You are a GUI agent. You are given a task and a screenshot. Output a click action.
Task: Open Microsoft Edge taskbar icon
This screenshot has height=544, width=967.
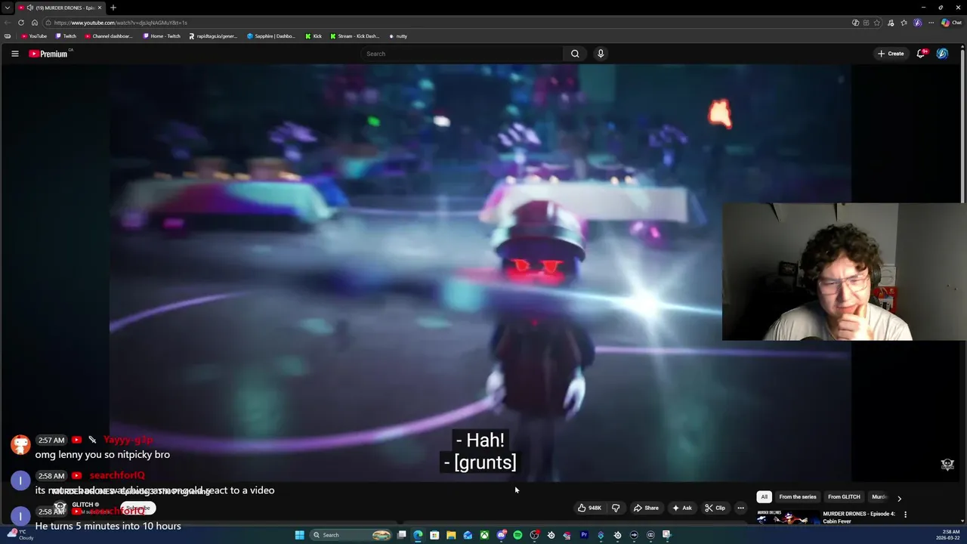click(x=418, y=535)
